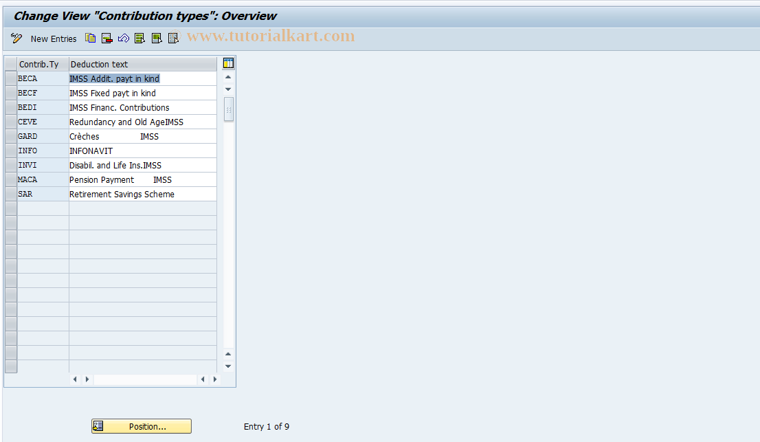Click the horizontal scrollbar track

[x=145, y=379]
